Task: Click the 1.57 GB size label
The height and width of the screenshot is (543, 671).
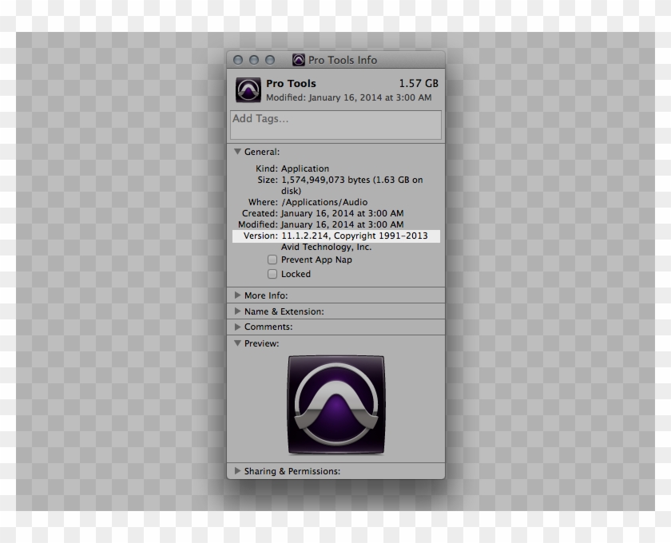Action: tap(419, 83)
